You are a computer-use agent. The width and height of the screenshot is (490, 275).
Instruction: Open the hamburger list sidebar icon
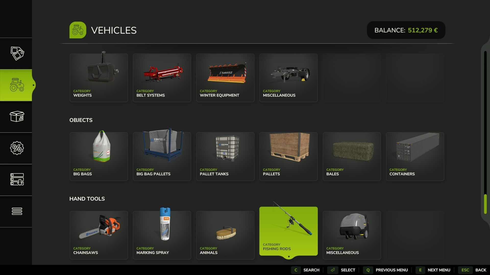point(17,211)
